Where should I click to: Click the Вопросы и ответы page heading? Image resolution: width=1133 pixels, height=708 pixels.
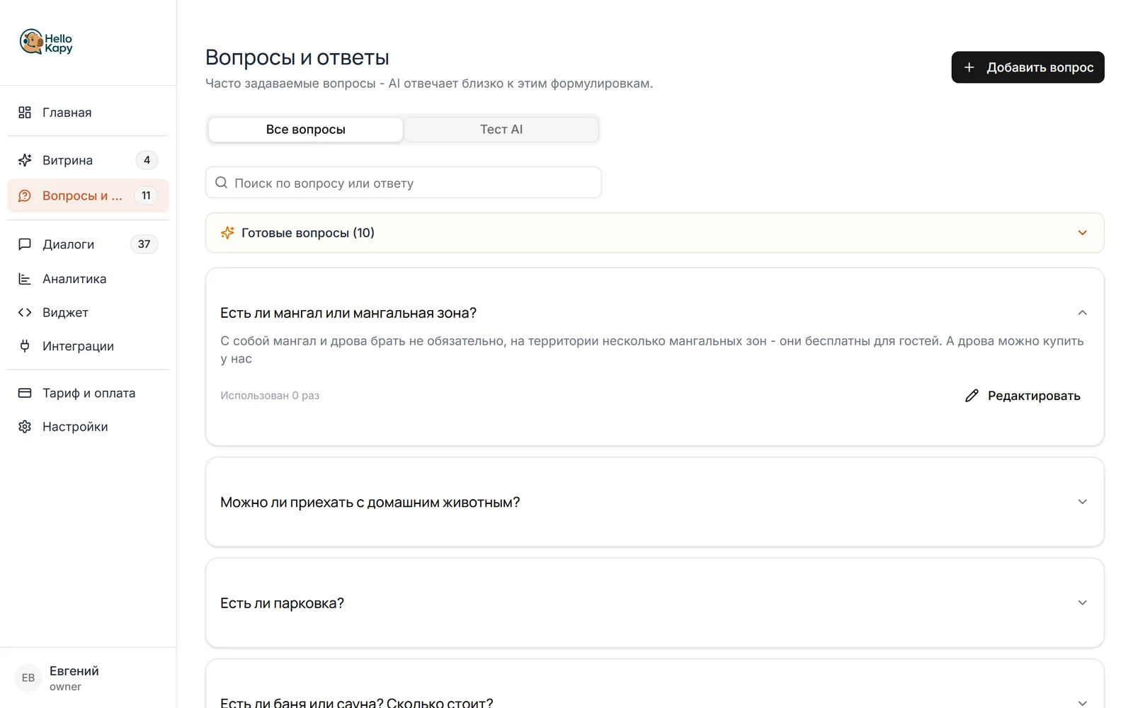(297, 57)
